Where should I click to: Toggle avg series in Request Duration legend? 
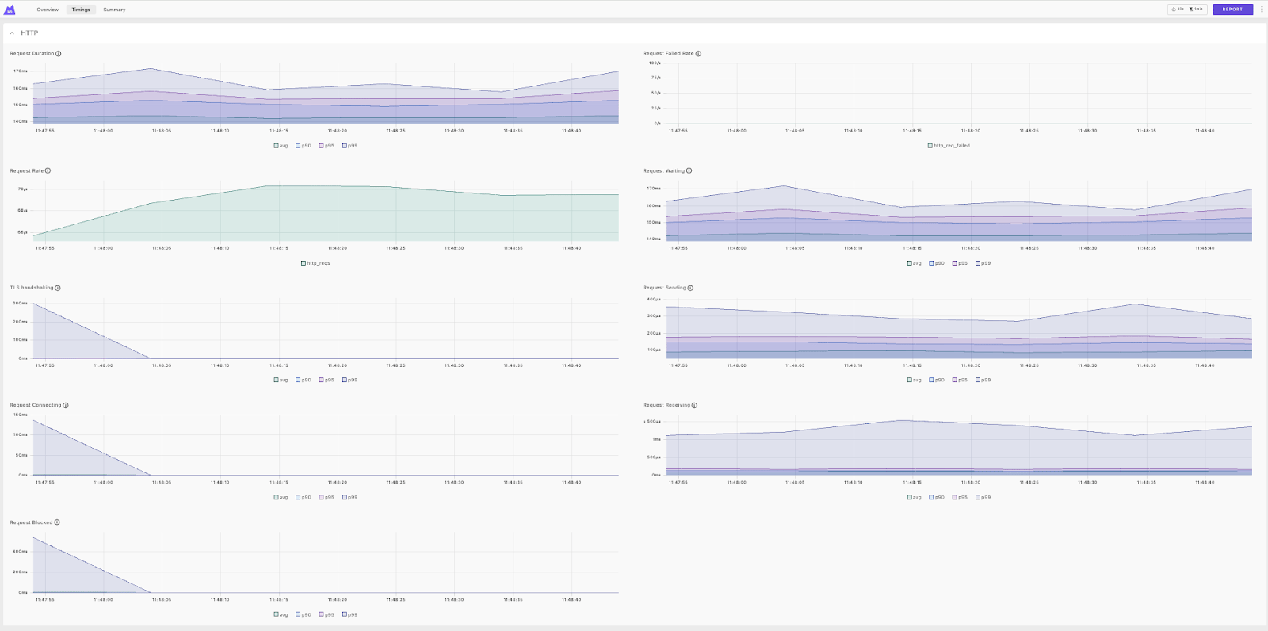[281, 146]
